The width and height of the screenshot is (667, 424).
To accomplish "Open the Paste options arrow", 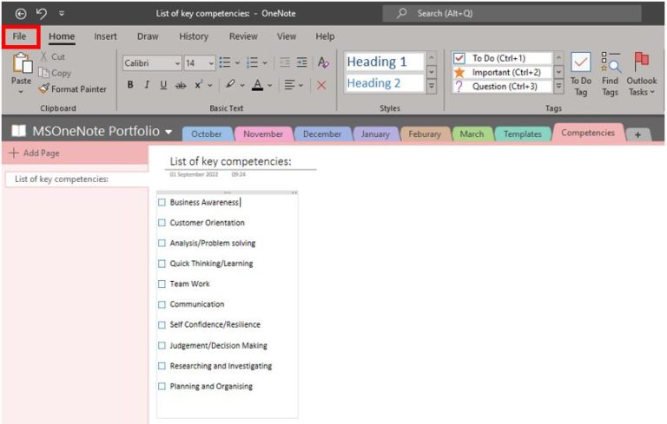I will point(21,91).
